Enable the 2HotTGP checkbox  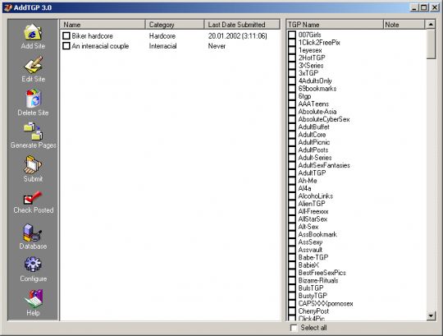pyautogui.click(x=292, y=58)
